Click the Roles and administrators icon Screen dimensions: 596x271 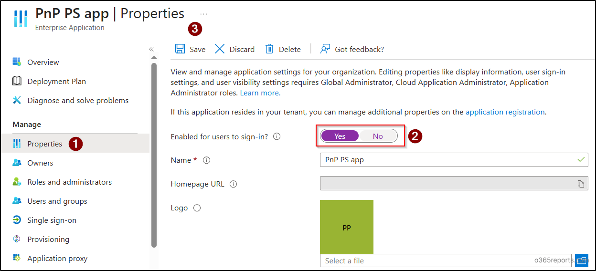(x=17, y=182)
